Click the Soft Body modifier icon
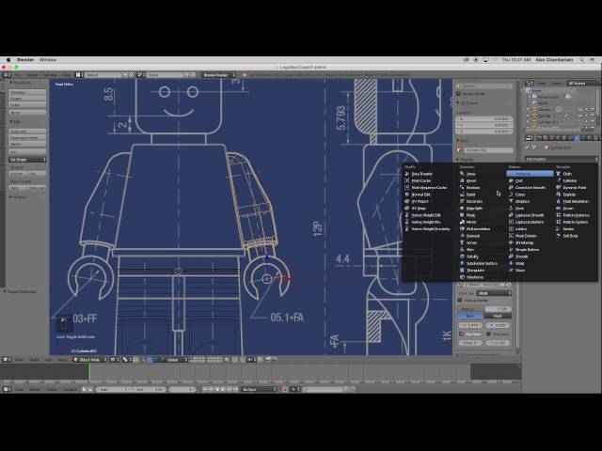This screenshot has width=602, height=451. (x=559, y=236)
